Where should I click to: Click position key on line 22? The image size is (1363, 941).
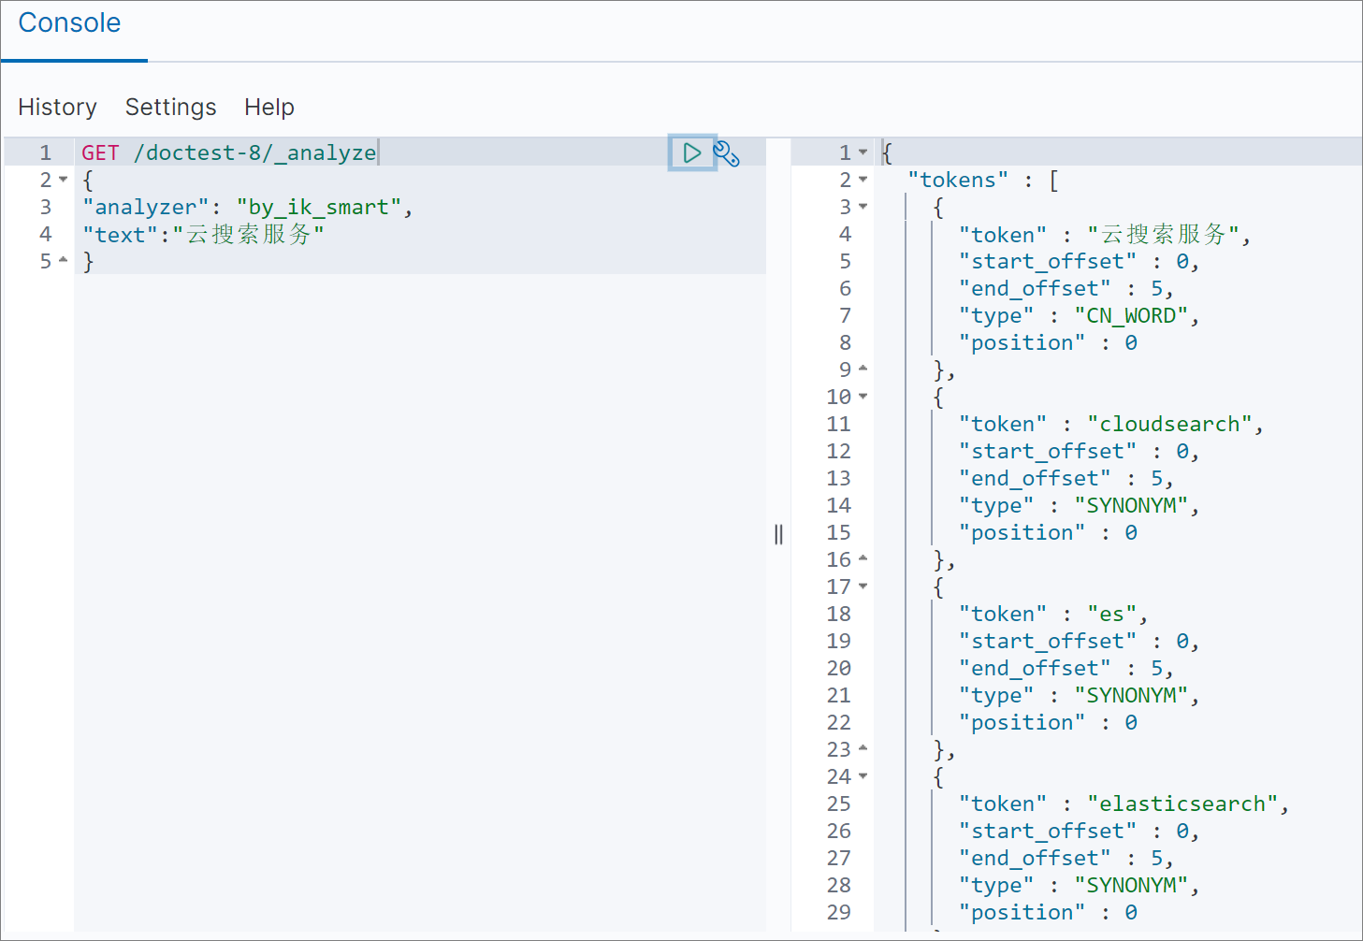tap(1022, 722)
